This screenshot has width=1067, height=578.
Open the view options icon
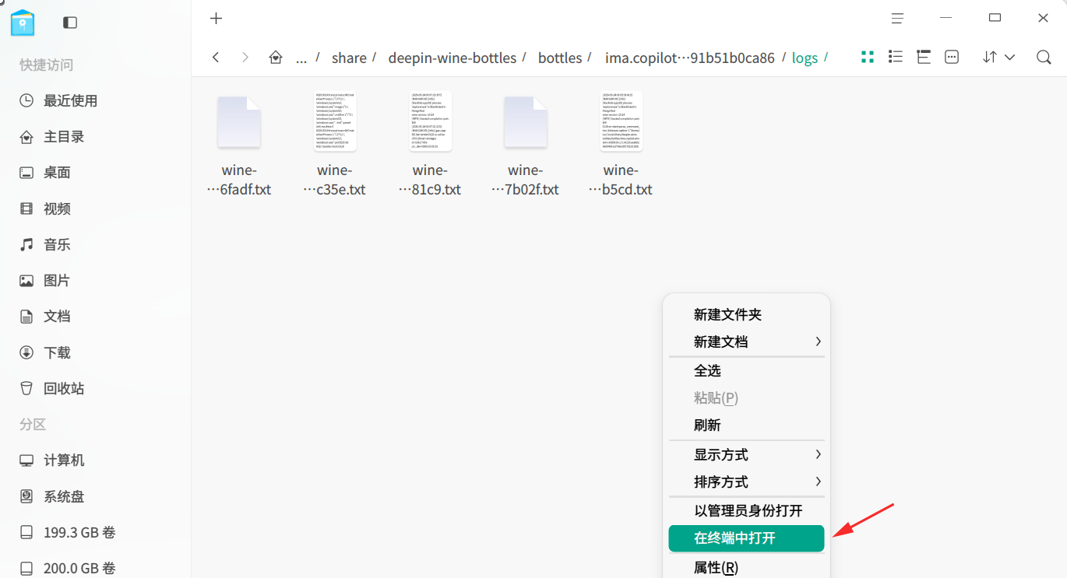(952, 57)
